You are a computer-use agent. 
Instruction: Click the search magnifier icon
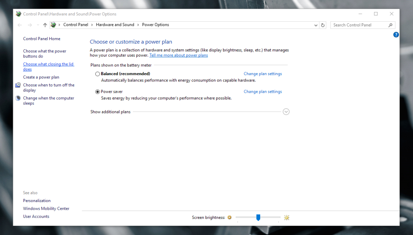(390, 25)
